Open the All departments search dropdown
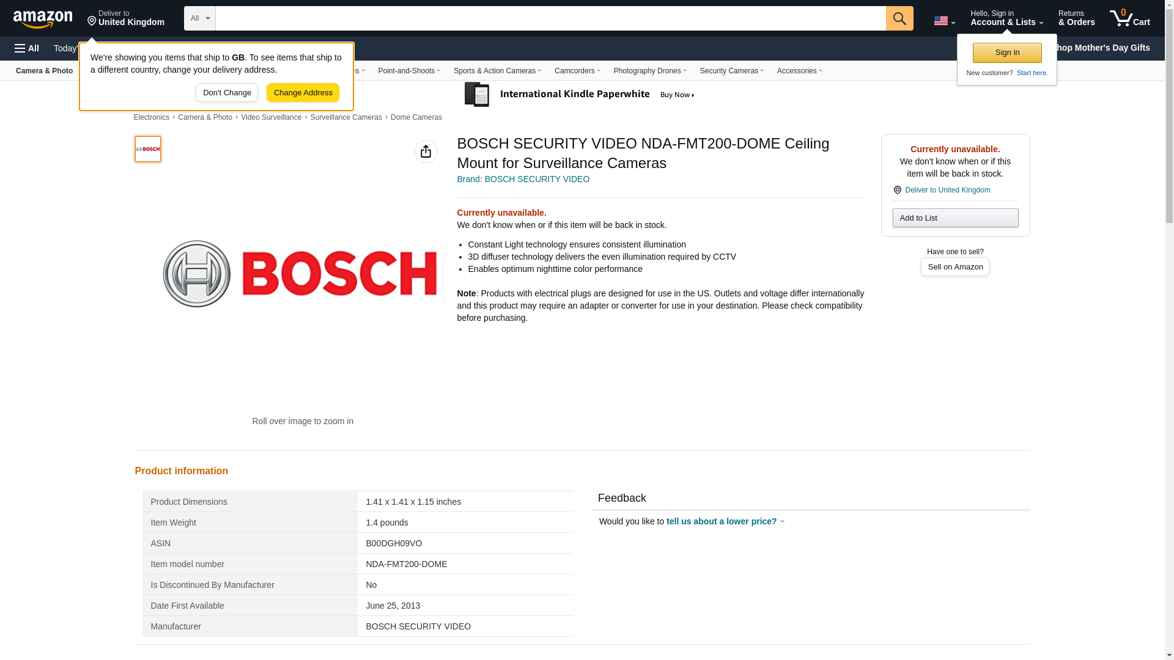 pos(199,18)
